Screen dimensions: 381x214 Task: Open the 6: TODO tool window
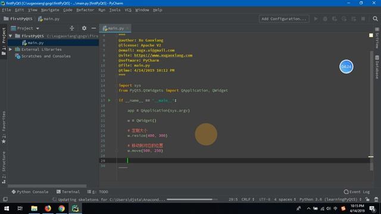pos(98,191)
